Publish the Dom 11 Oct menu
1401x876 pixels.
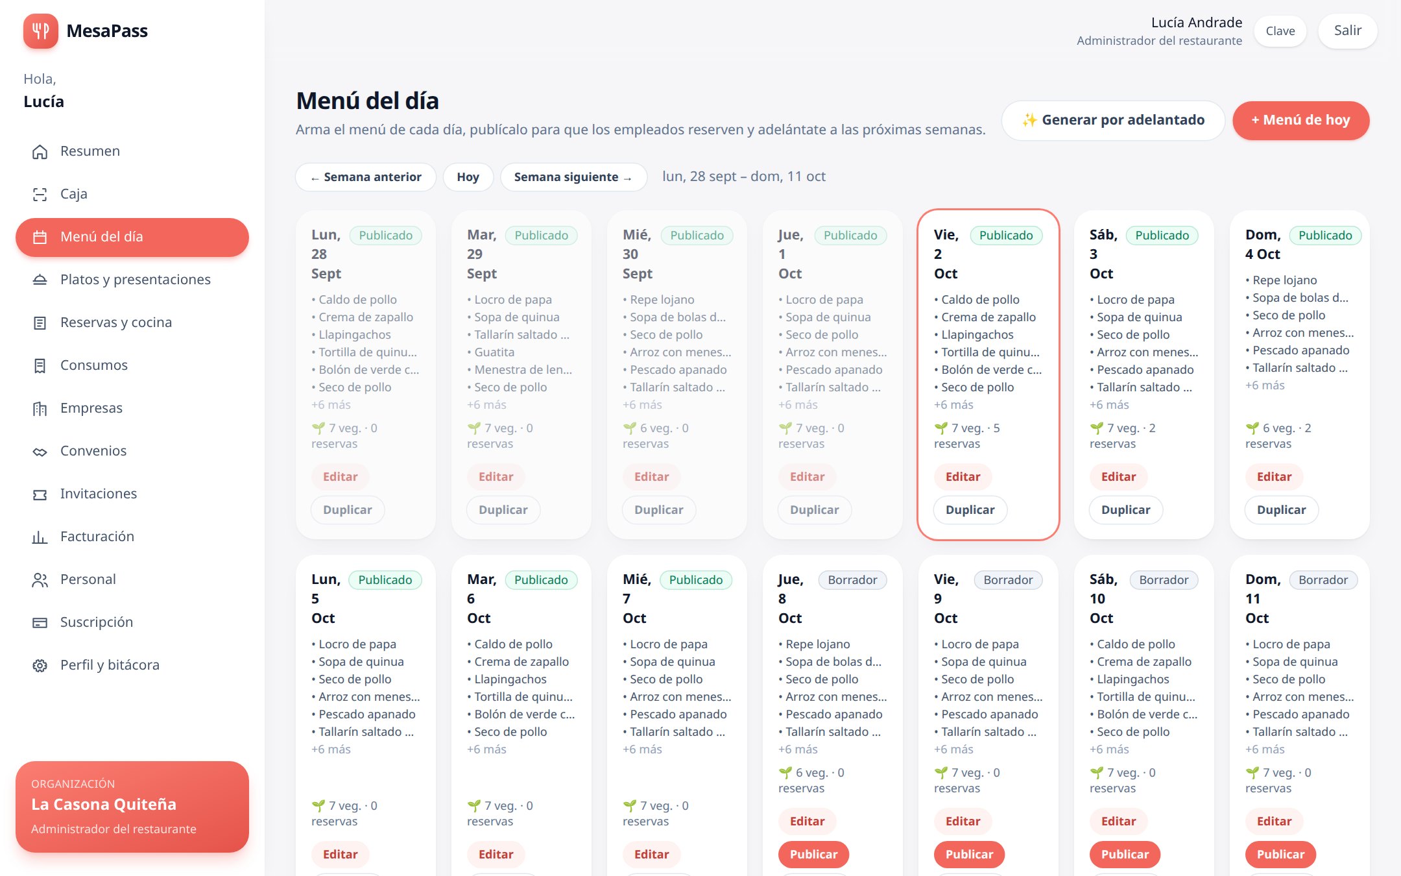coord(1280,855)
